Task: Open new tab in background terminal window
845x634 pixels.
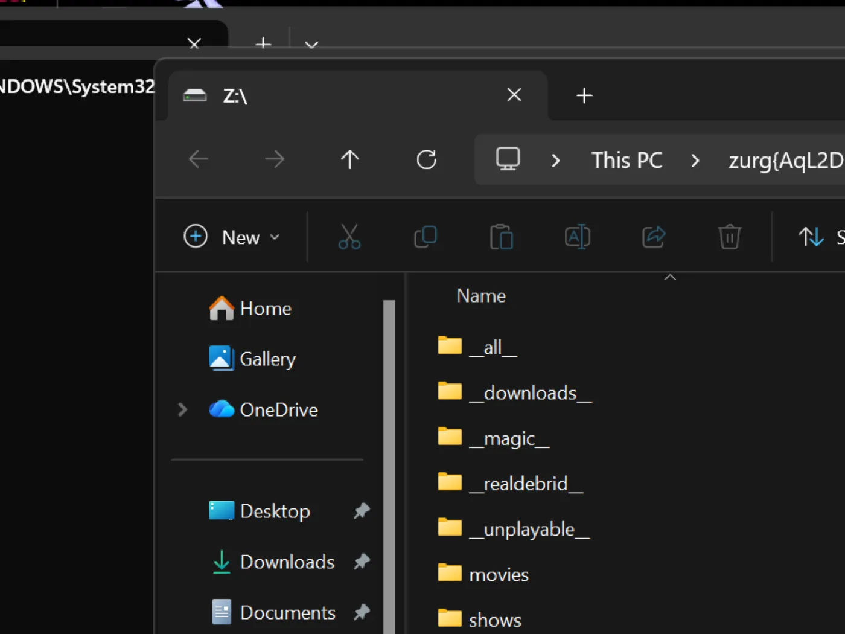Action: (263, 43)
